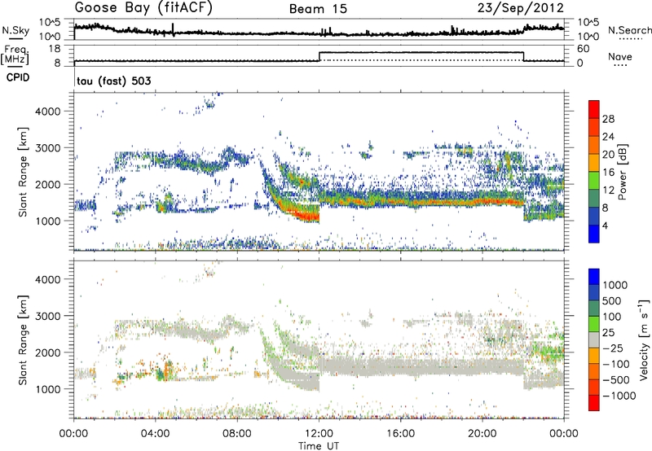Click the '10^5' label right of noise panel

(588, 22)
